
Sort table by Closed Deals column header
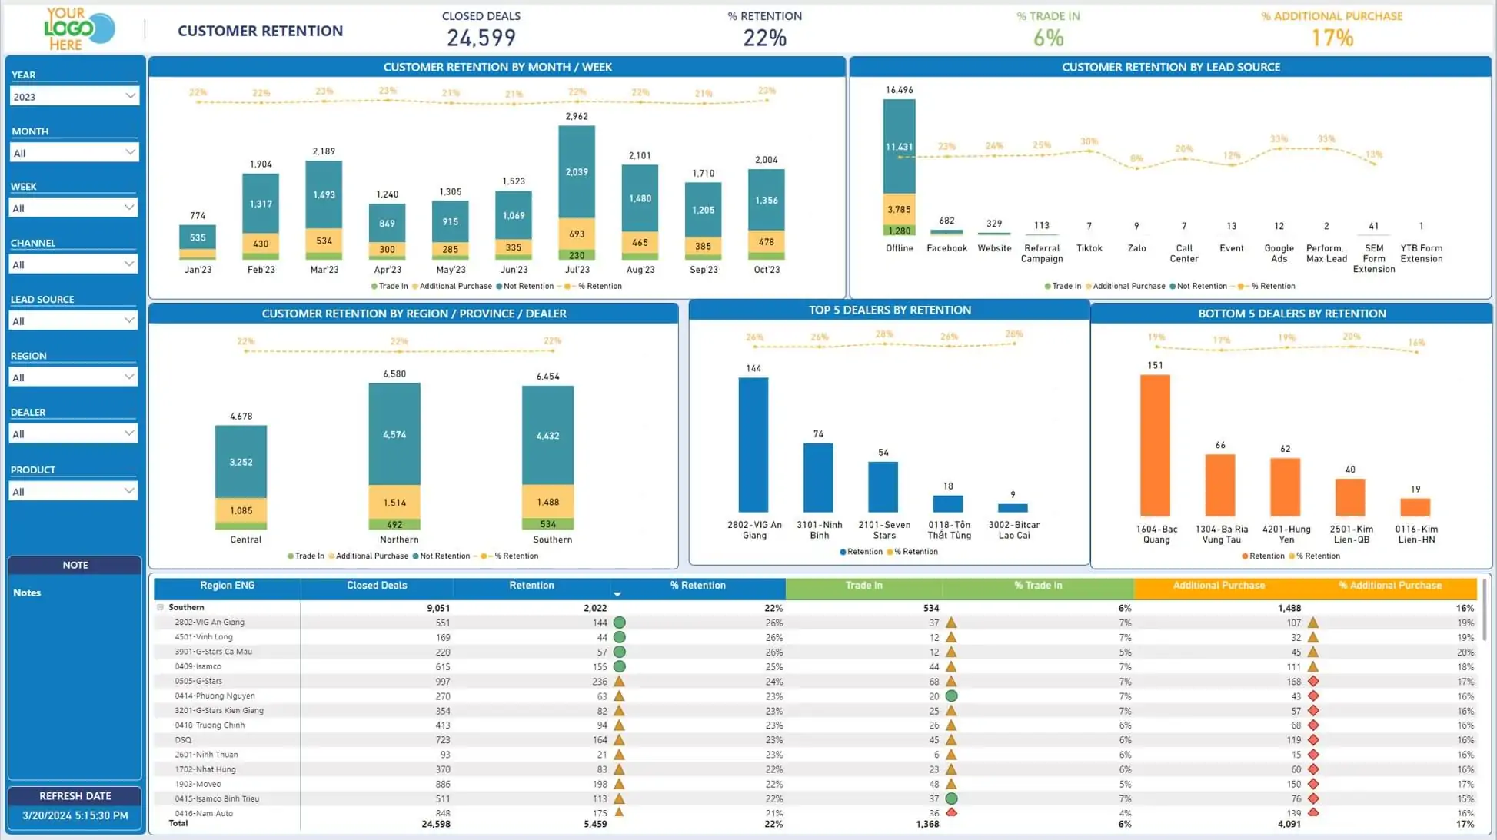(x=377, y=586)
